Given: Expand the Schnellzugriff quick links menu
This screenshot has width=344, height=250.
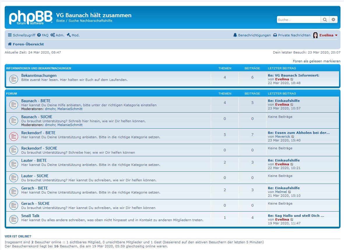Looking at the screenshot, I should [x=21, y=35].
